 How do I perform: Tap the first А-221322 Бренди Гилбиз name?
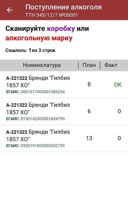(38, 82)
